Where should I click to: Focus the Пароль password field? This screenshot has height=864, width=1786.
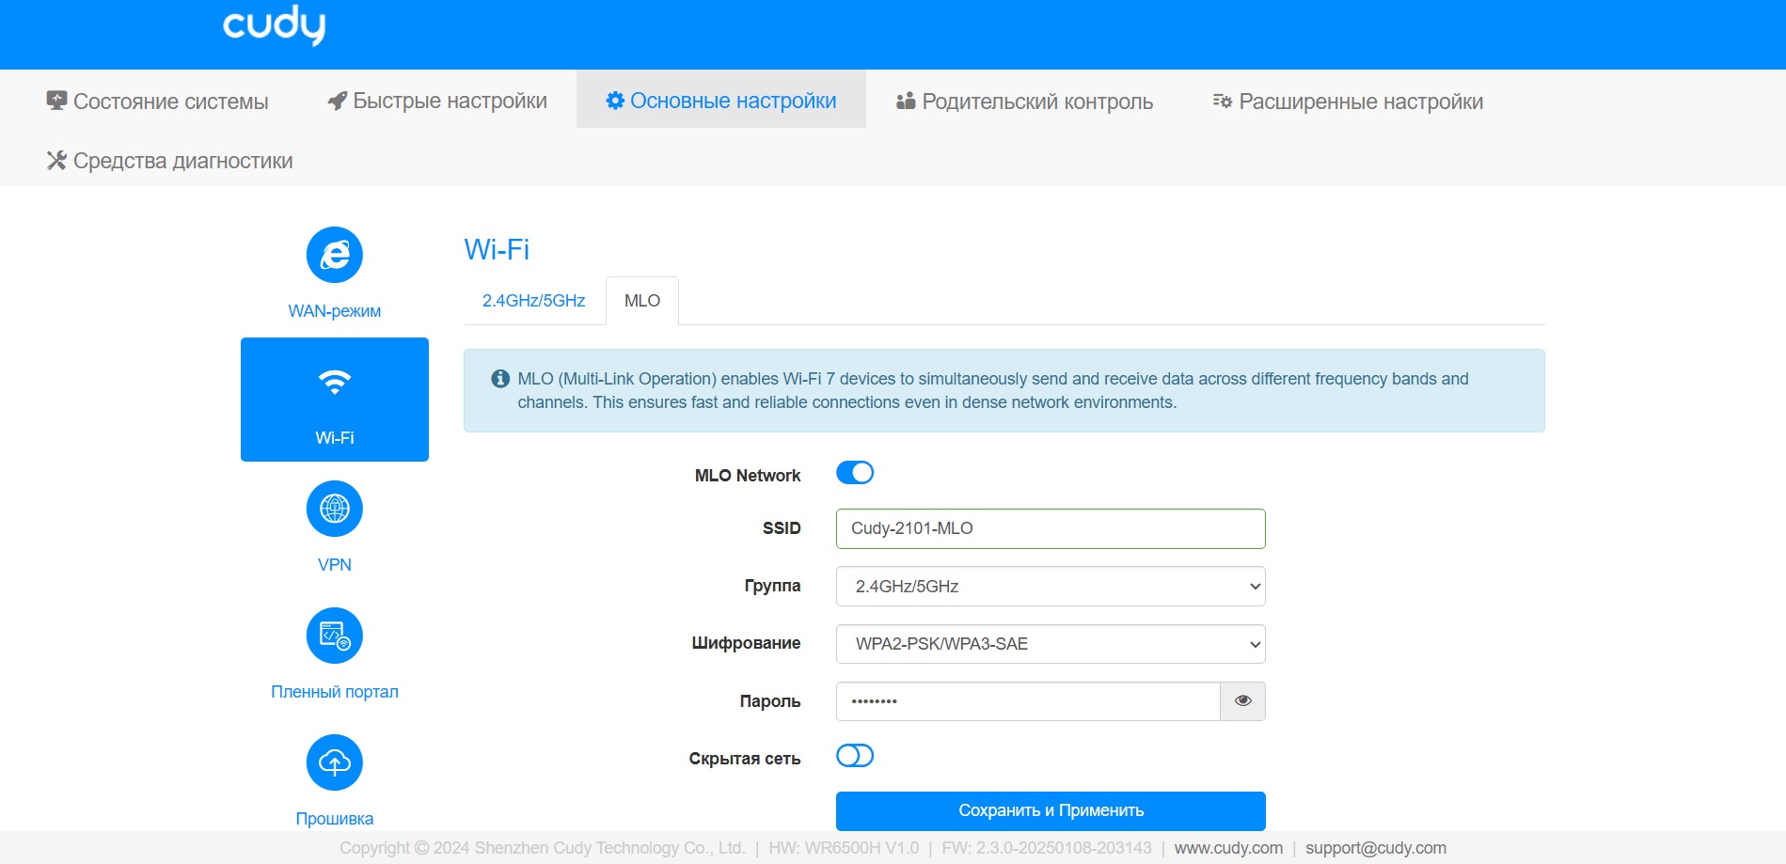click(1028, 701)
